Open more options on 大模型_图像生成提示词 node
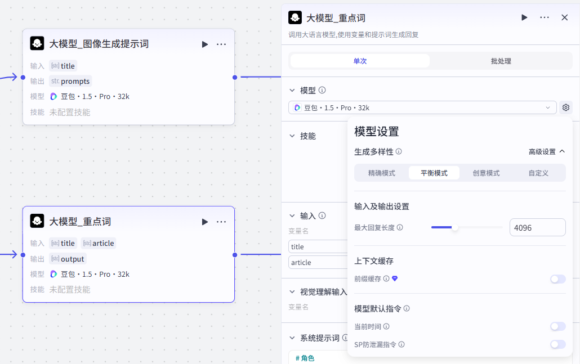This screenshot has height=364, width=580. (221, 44)
